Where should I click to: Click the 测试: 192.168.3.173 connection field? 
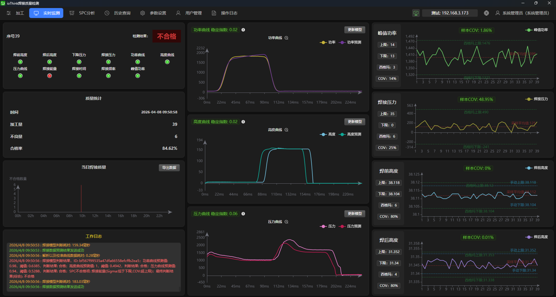[x=450, y=13]
